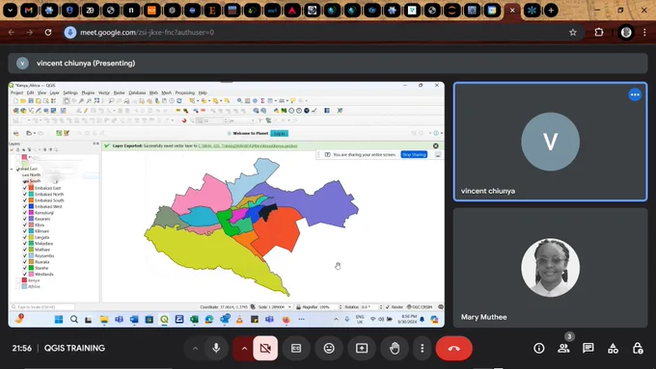Open the QGIS Raster menu

[x=120, y=92]
